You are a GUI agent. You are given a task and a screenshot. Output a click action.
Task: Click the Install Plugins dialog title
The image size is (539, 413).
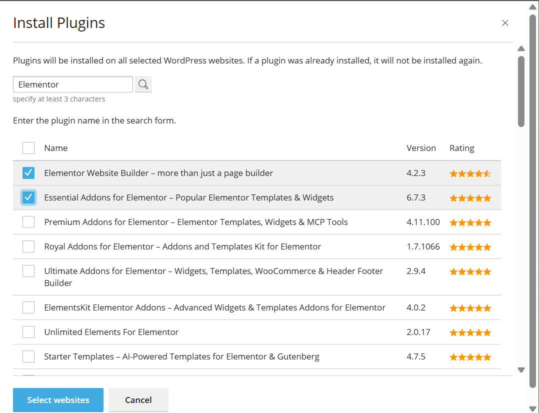59,23
